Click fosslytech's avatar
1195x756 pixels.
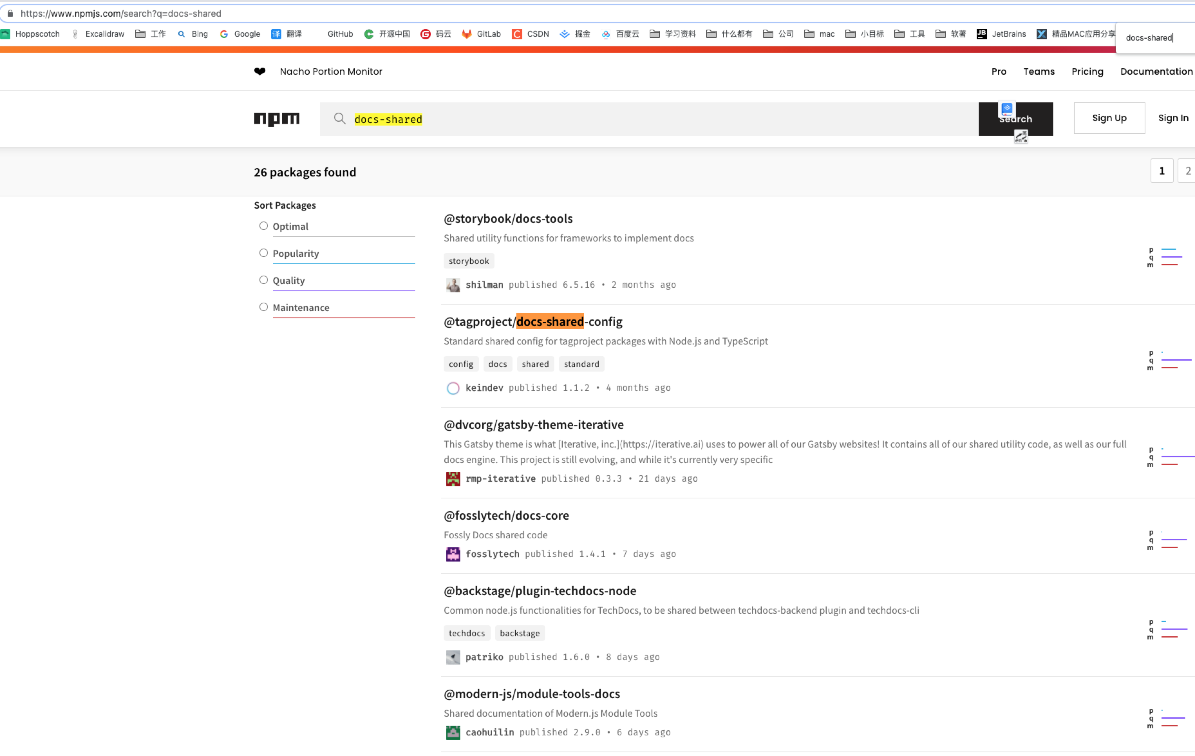(453, 554)
